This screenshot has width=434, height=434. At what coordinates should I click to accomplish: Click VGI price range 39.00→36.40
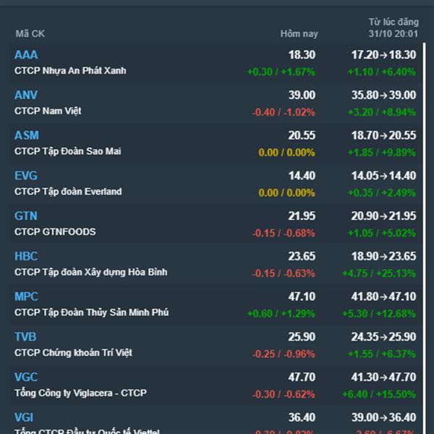(383, 417)
